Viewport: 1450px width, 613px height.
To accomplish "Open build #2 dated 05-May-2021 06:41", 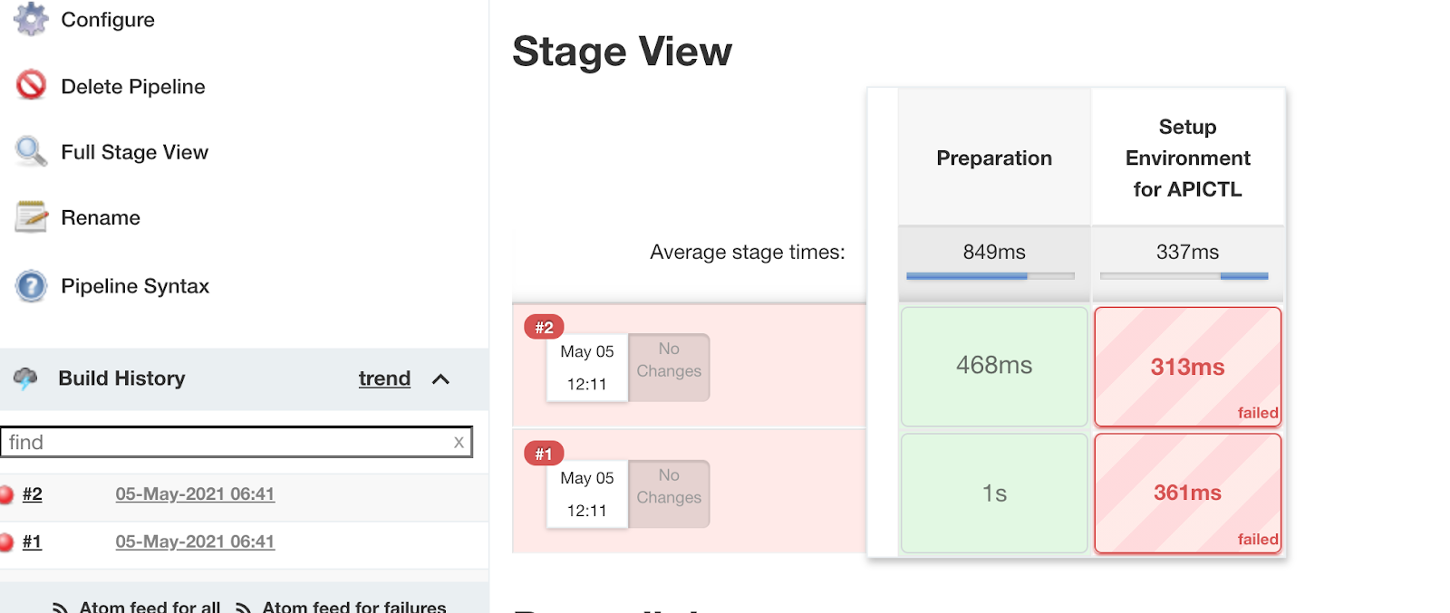I will click(x=195, y=494).
